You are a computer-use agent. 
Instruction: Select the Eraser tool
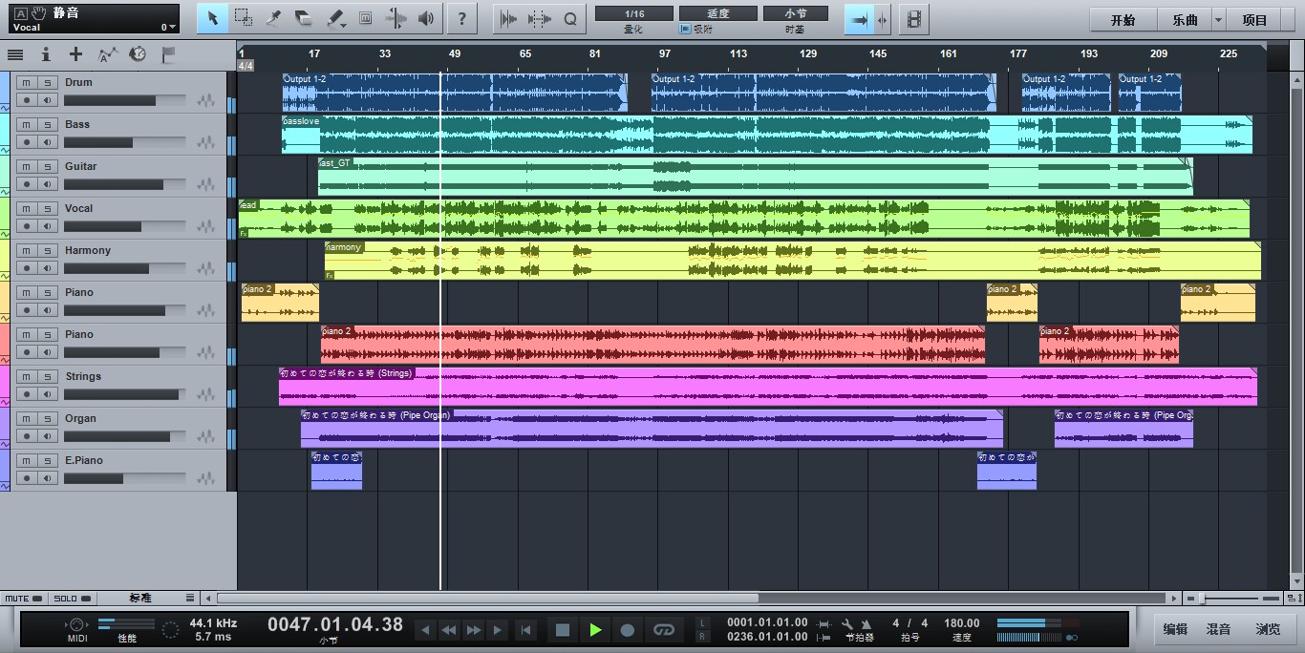point(304,18)
